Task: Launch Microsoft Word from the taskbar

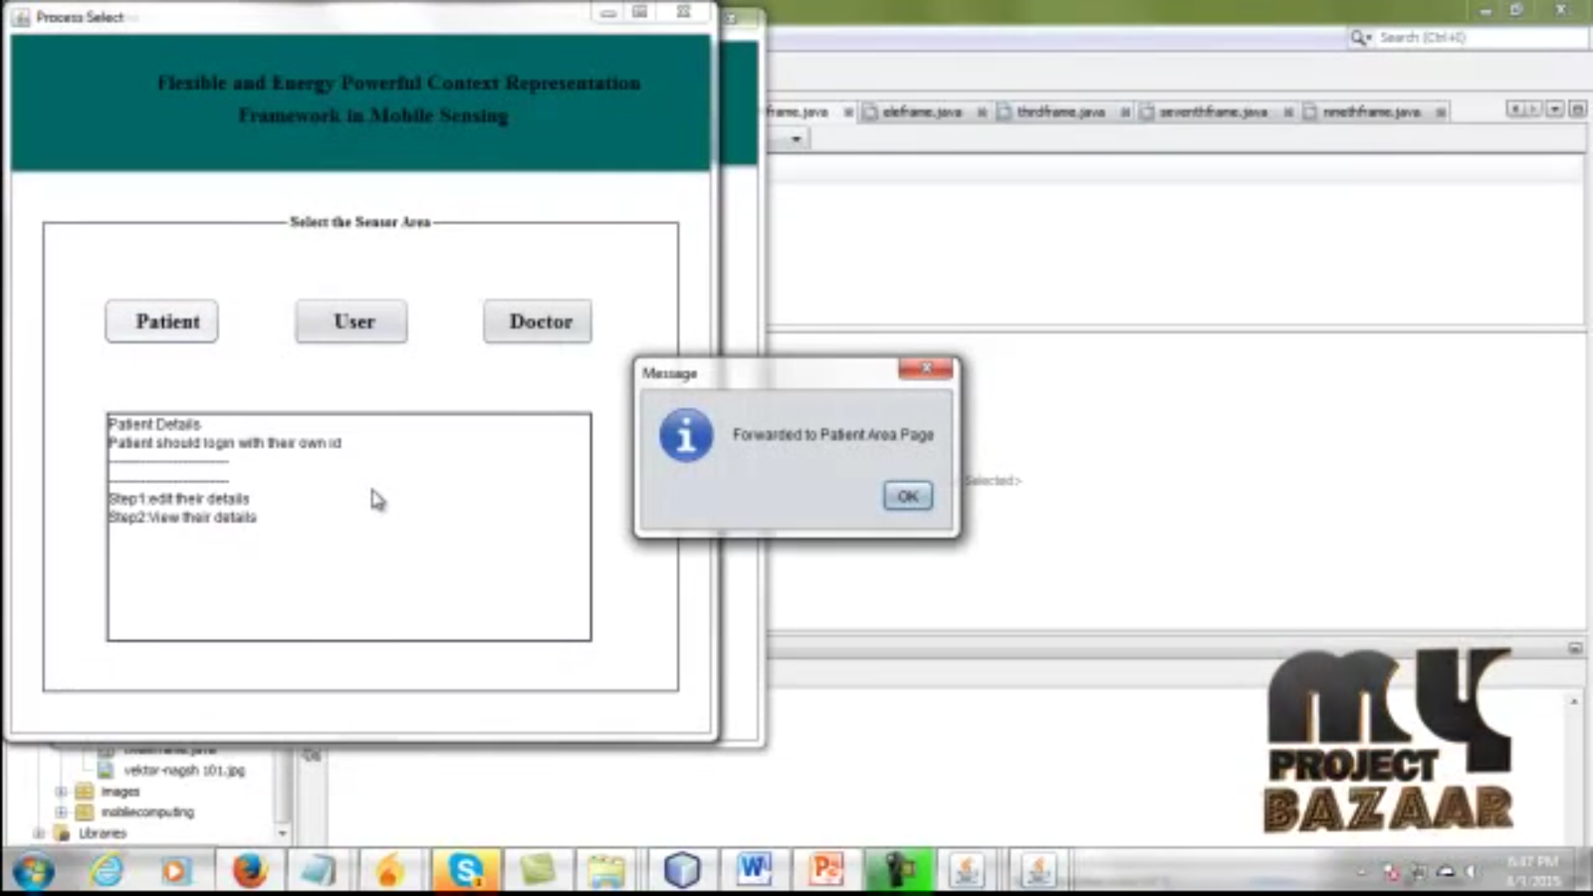Action: 754,870
